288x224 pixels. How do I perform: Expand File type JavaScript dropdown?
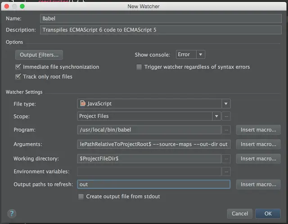click(226, 103)
